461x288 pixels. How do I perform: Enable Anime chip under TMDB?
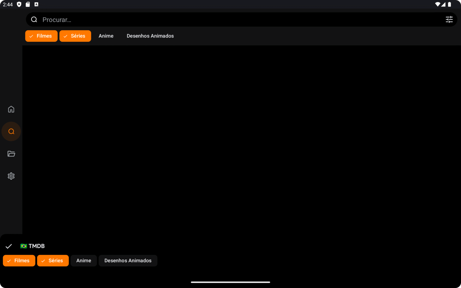83,261
